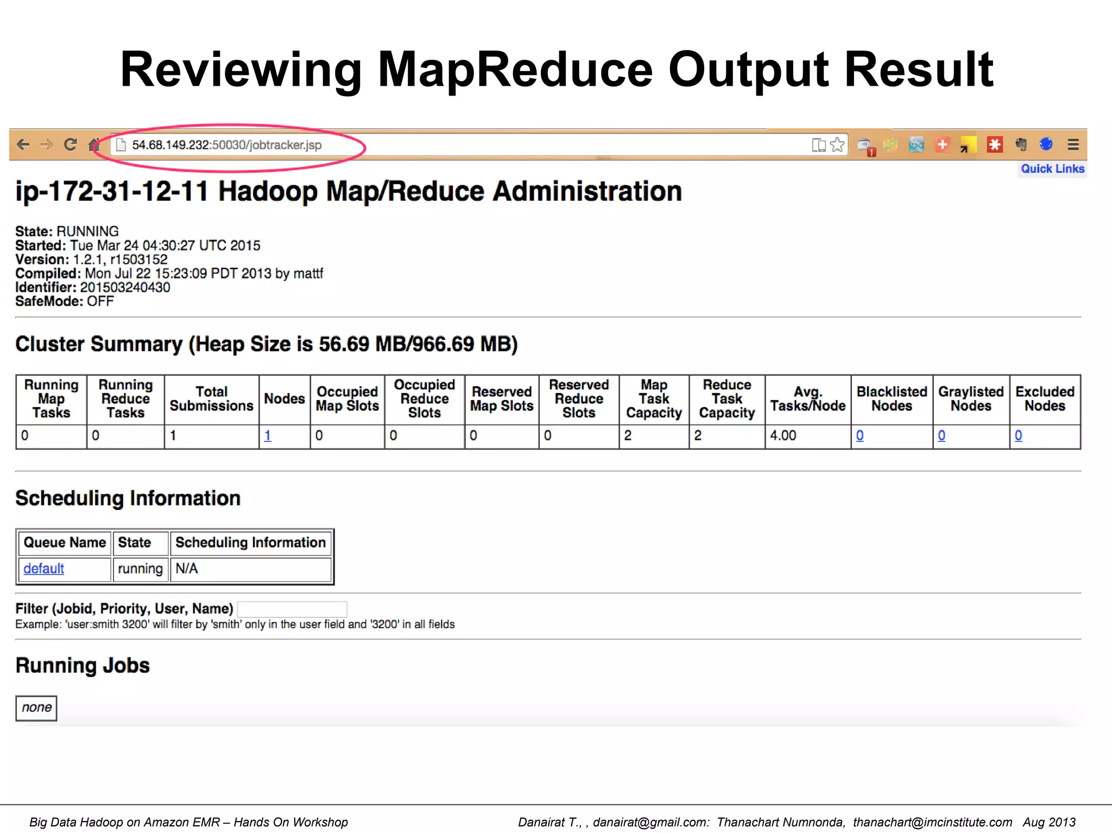Go back in browser history

[x=23, y=144]
